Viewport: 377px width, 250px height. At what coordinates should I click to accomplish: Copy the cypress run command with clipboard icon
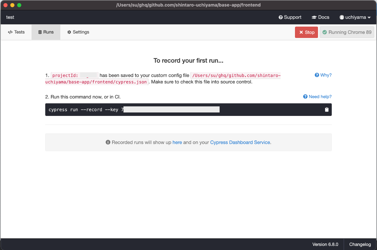[x=327, y=110]
